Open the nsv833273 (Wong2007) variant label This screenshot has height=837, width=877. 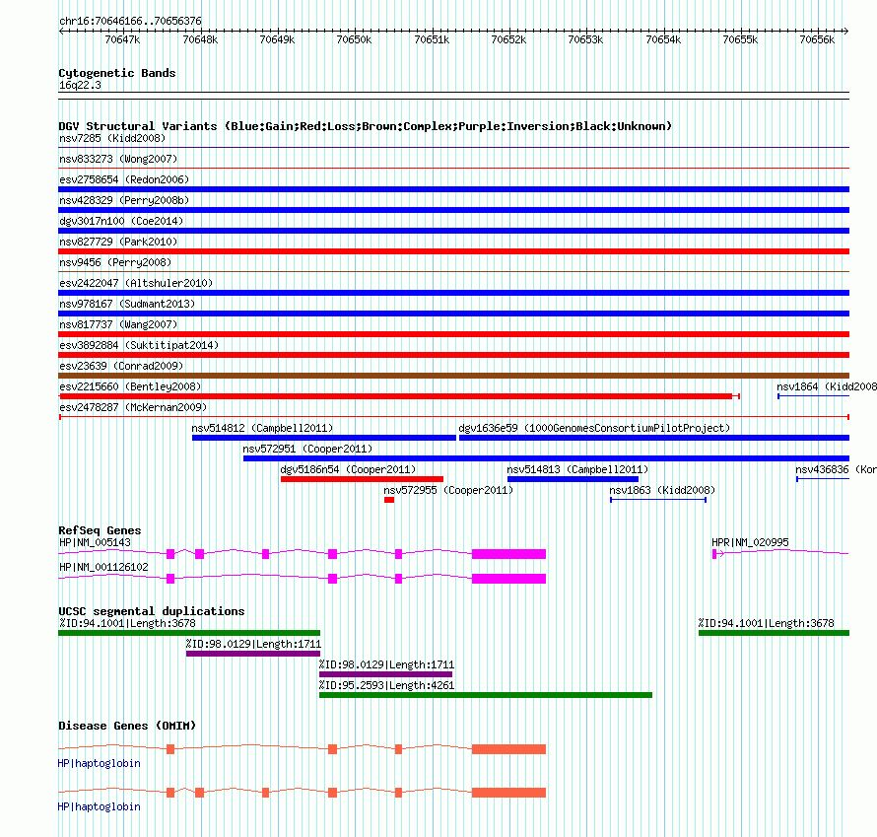coord(118,159)
